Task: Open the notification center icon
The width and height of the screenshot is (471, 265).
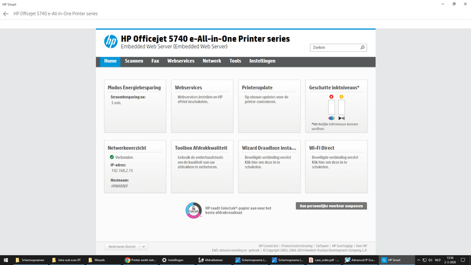Action: 463,260
